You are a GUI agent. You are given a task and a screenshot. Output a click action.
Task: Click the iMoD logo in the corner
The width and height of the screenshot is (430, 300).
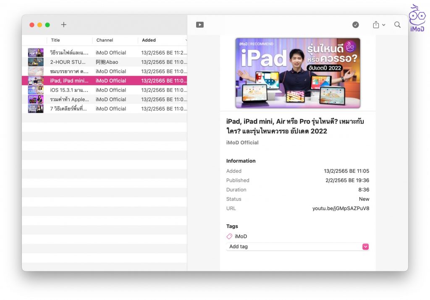417,18
